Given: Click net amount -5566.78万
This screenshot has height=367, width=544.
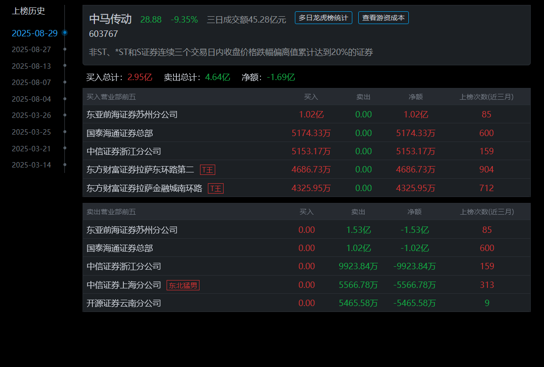Looking at the screenshot, I should pyautogui.click(x=415, y=285).
